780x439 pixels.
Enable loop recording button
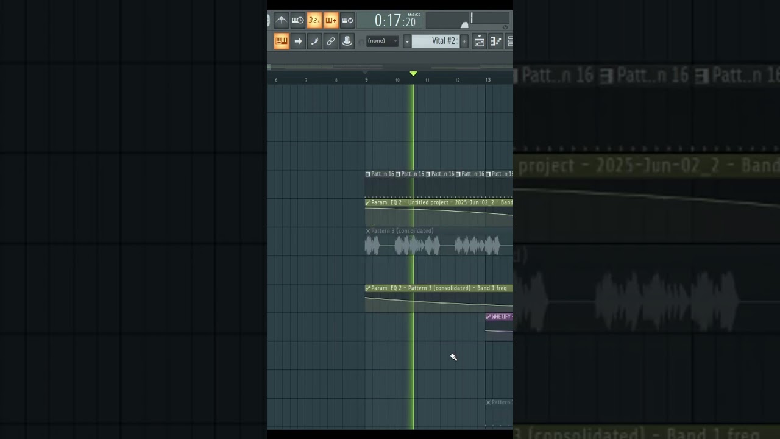(347, 20)
